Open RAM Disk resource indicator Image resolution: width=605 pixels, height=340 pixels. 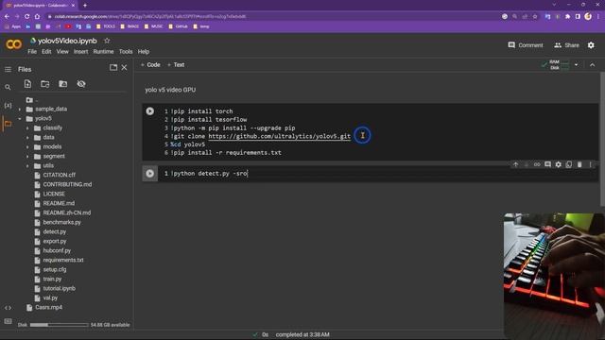(555, 65)
